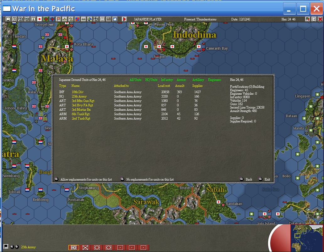Image resolution: width=324 pixels, height=252 pixels.
Task: Open the 3rd Hvy FA Rgt unit
Action: tap(82, 105)
